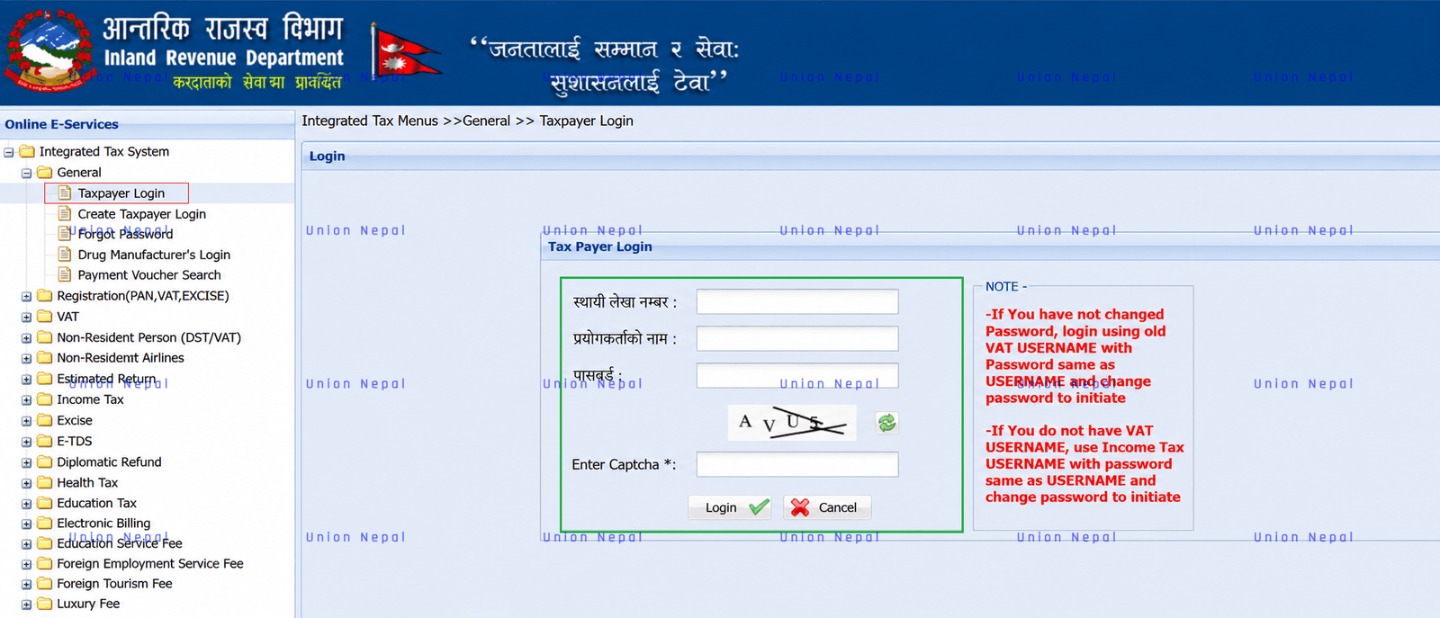Open Payment Voucher Search item
1440x618 pixels.
[x=149, y=275]
